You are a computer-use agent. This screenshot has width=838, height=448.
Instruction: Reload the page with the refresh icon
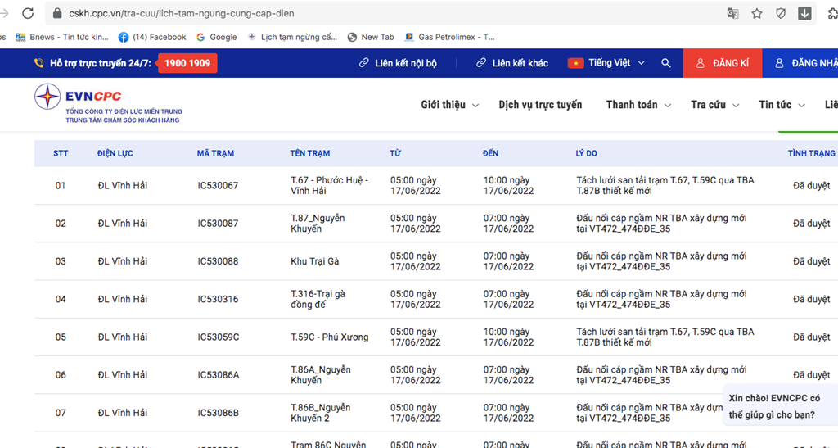(x=28, y=13)
